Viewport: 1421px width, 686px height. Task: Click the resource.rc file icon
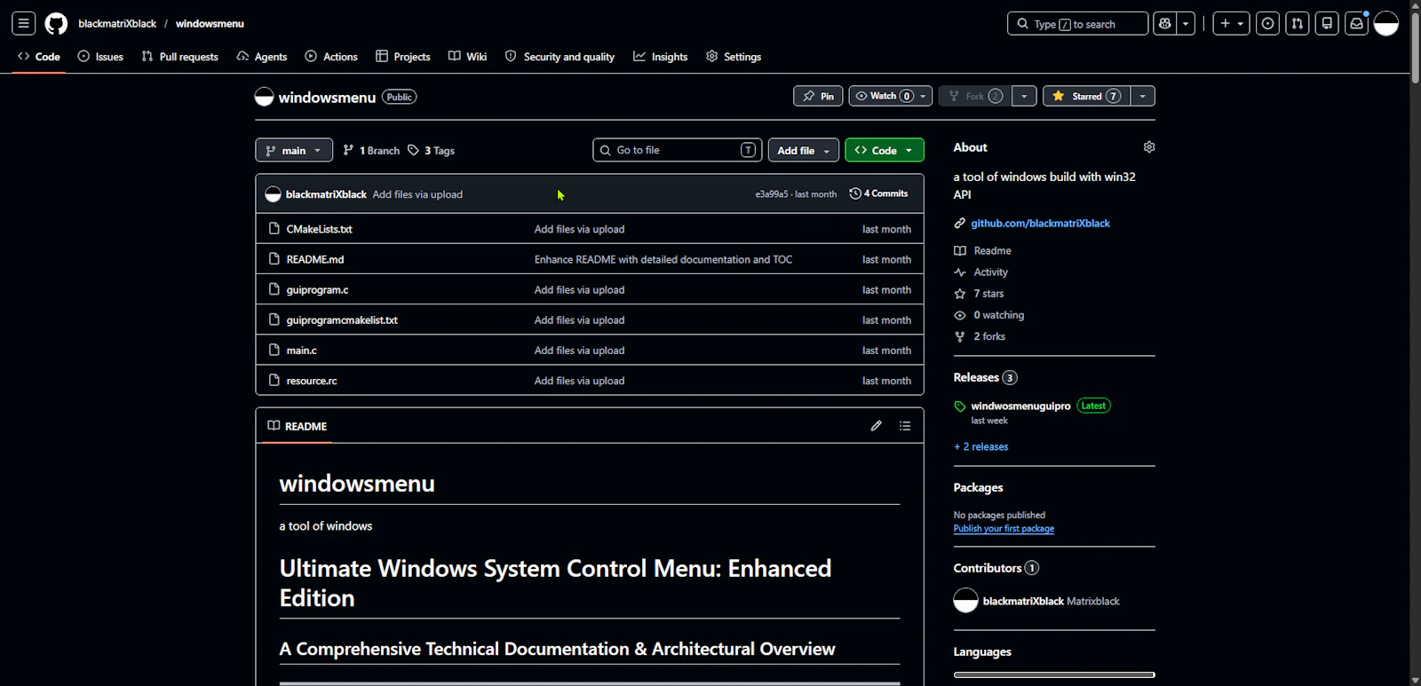click(274, 381)
